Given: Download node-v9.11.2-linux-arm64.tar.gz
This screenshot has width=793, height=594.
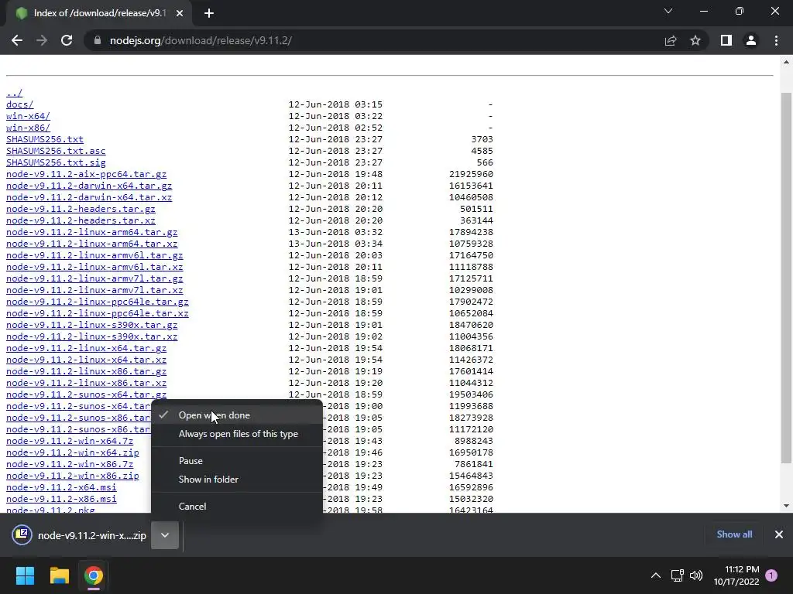Looking at the screenshot, I should (x=92, y=232).
